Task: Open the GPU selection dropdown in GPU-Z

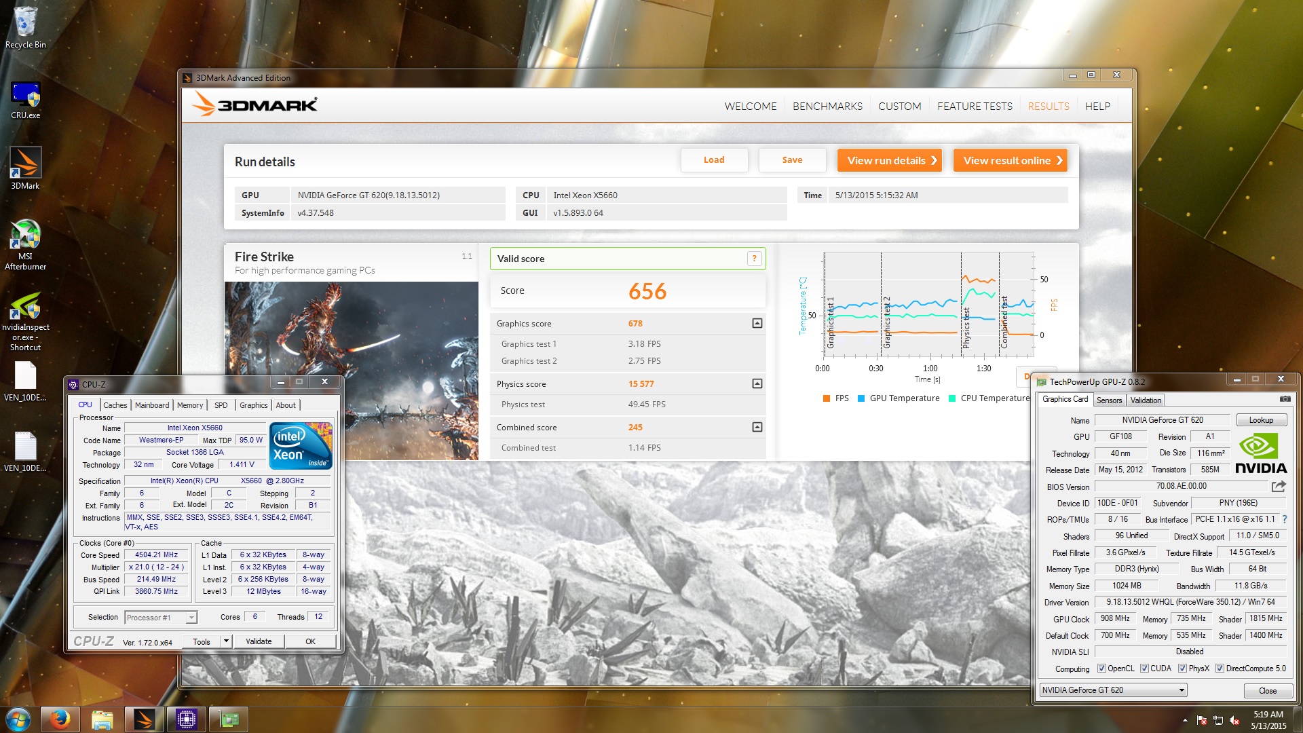Action: (x=1114, y=690)
